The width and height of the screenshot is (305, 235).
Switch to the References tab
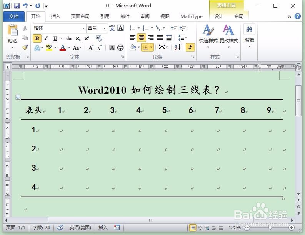click(x=105, y=16)
